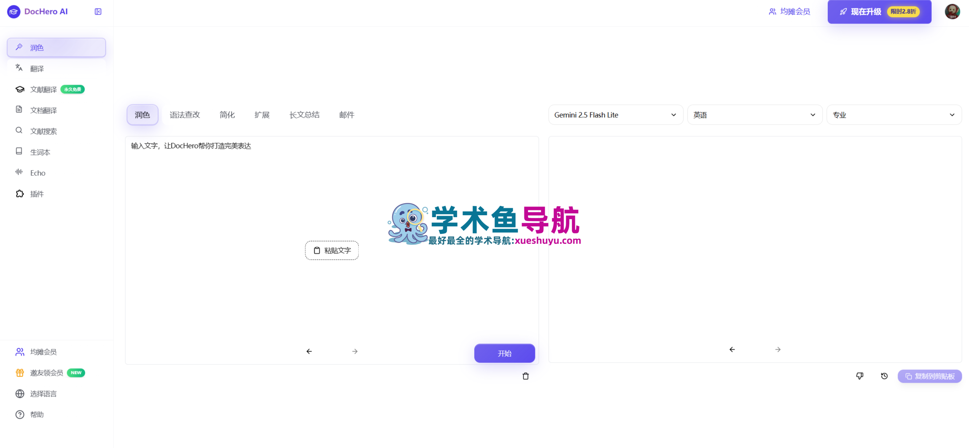969x448 pixels.
Task: Click the magnifier icon beside 文献搜索
Action: click(x=19, y=130)
